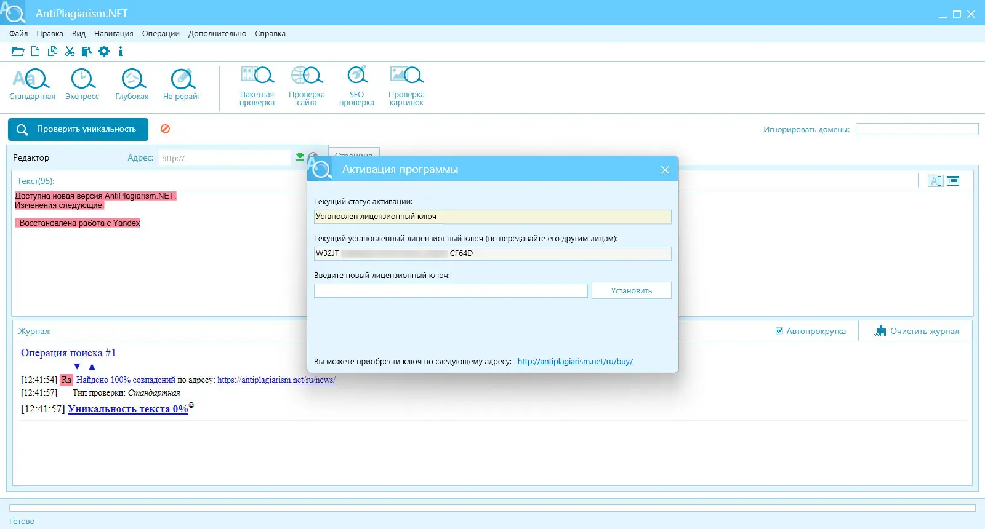Click the green download-page arrow icon
The height and width of the screenshot is (529, 985).
[x=300, y=157]
